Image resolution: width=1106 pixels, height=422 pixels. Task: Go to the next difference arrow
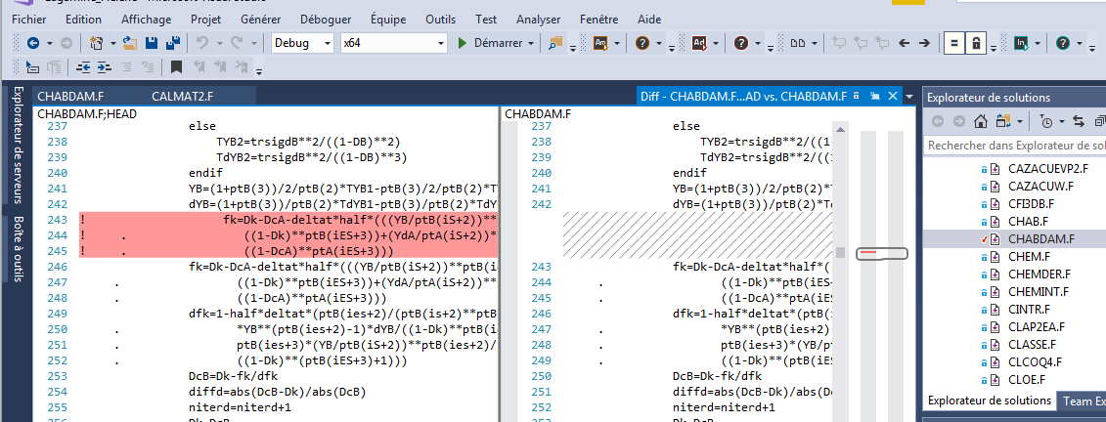pyautogui.click(x=924, y=43)
